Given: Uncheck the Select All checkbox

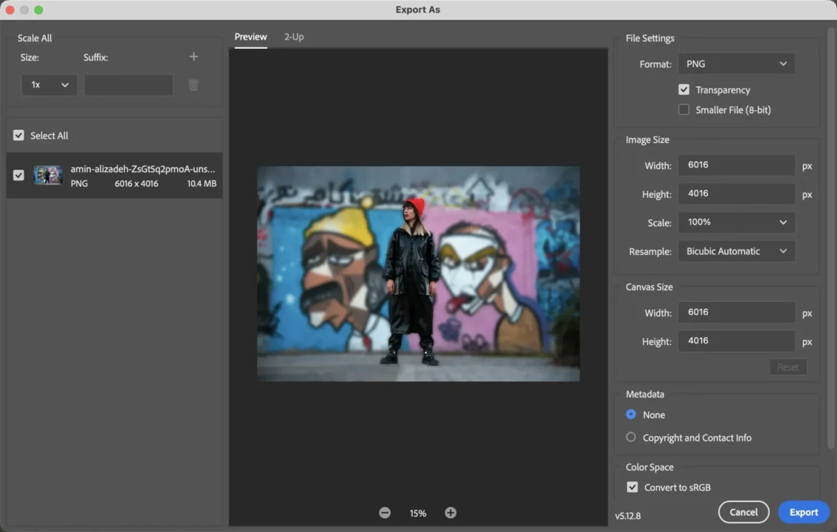Looking at the screenshot, I should click(x=19, y=136).
